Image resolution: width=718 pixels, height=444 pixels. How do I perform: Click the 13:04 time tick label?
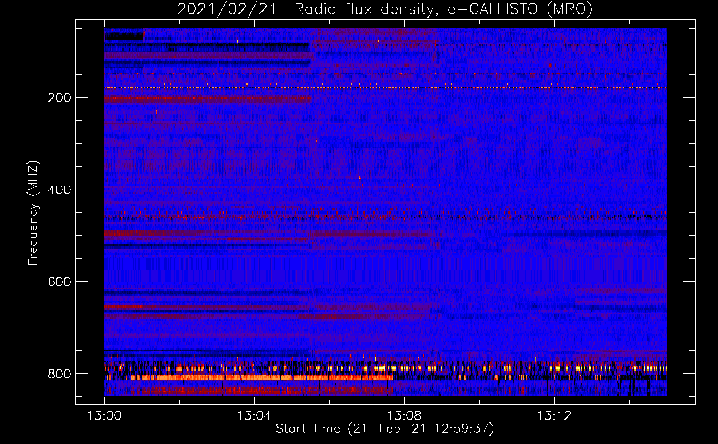254,416
